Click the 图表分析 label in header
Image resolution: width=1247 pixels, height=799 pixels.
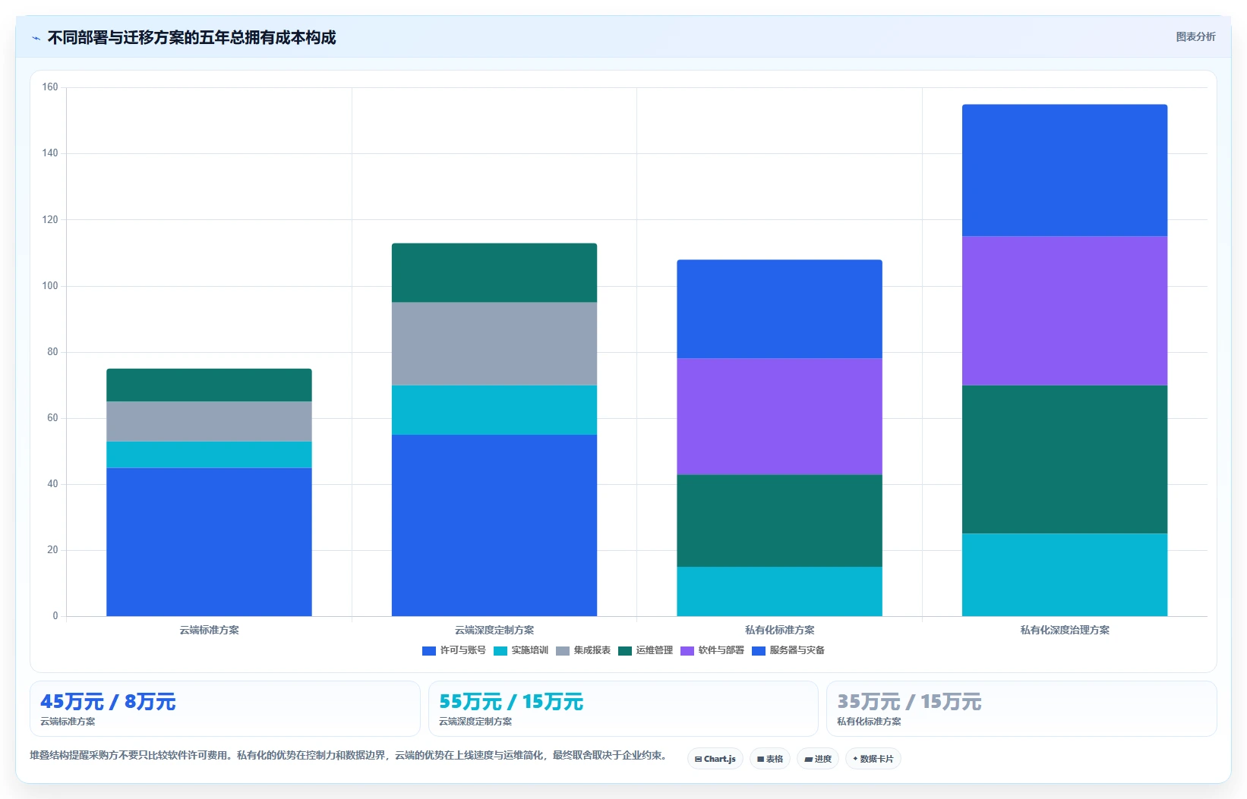click(x=1195, y=36)
